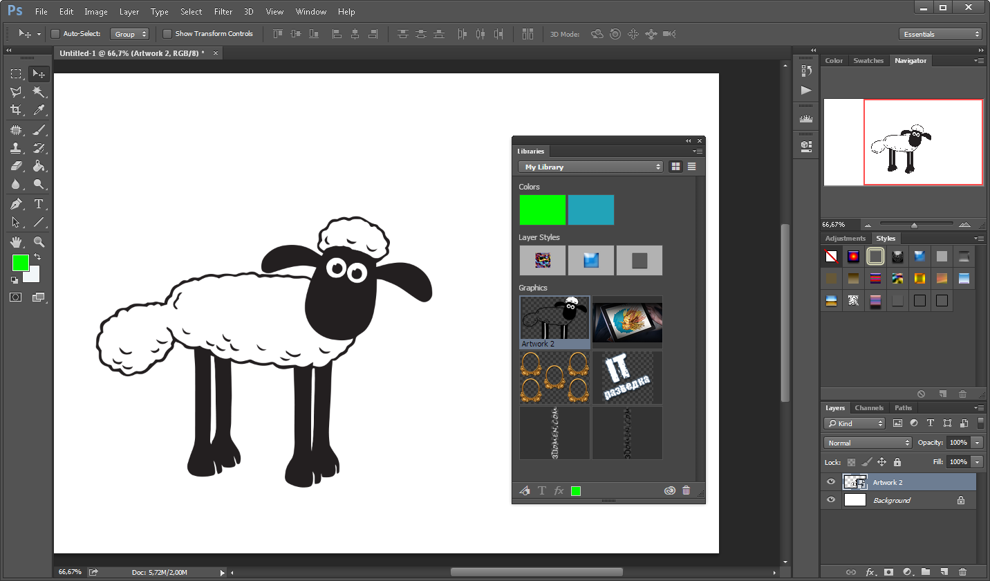
Task: Pick the teal color swatch in Libraries
Action: click(591, 210)
